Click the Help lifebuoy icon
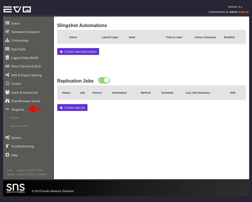The height and width of the screenshot is (202, 252). pyautogui.click(x=7, y=155)
